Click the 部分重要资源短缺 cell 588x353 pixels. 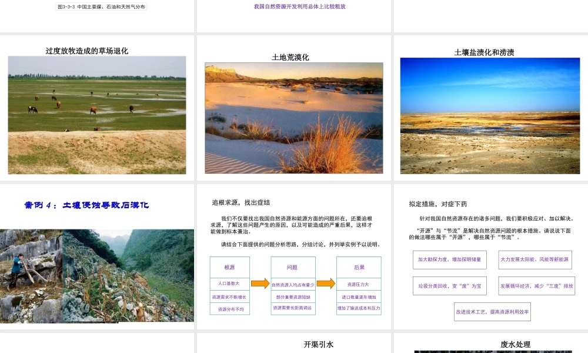[x=293, y=297]
